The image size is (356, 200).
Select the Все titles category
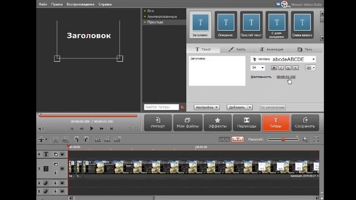click(151, 11)
